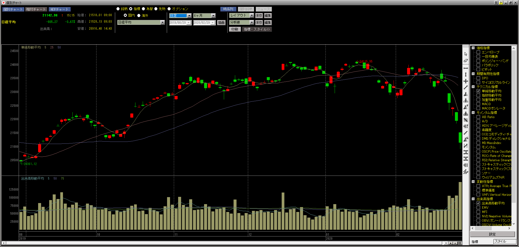
Task: Pick the eraser tool
Action: coord(465,61)
